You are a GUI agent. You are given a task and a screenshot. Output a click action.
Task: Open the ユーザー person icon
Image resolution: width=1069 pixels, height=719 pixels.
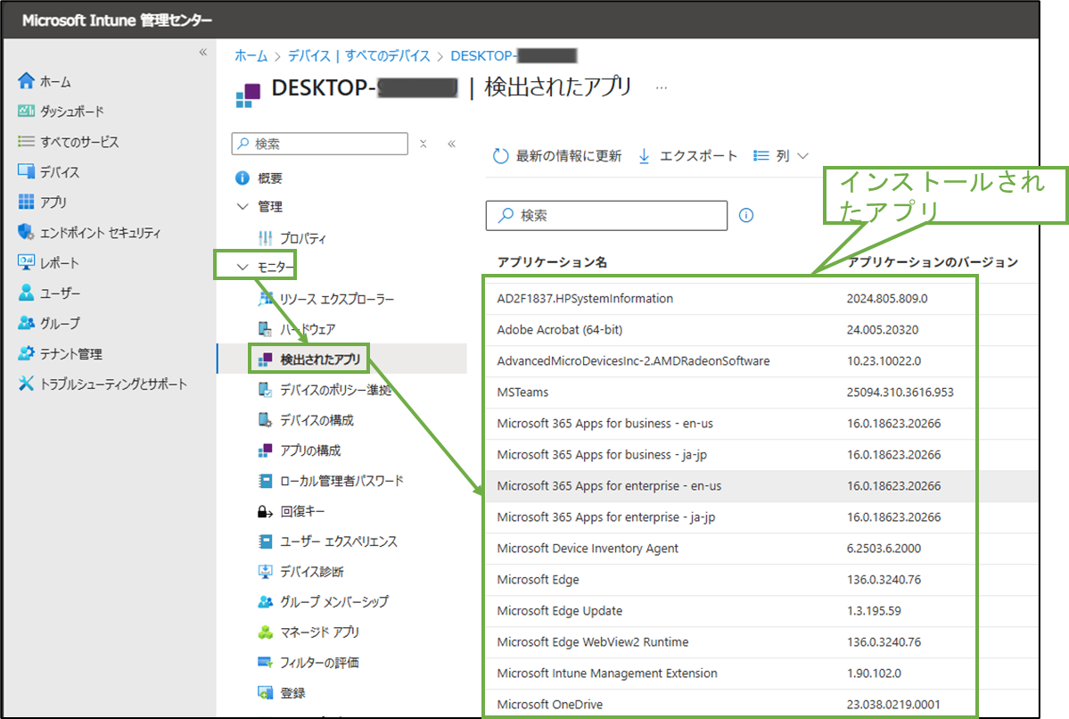click(x=26, y=293)
